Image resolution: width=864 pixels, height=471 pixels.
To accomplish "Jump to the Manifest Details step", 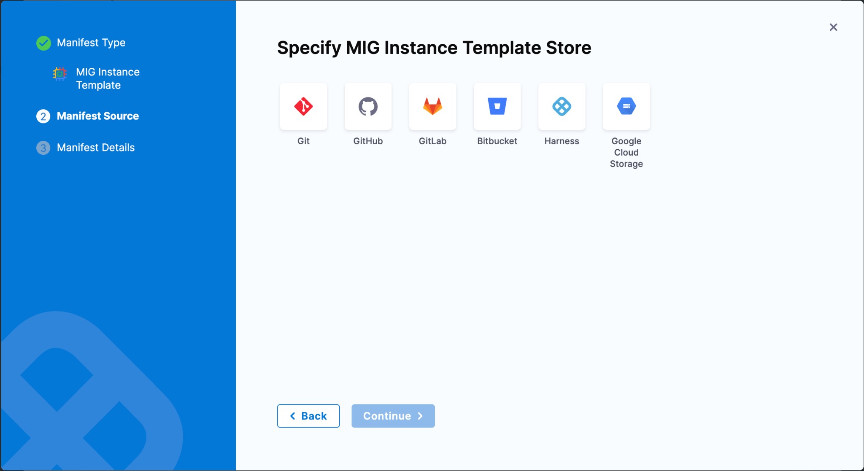I will [x=96, y=148].
